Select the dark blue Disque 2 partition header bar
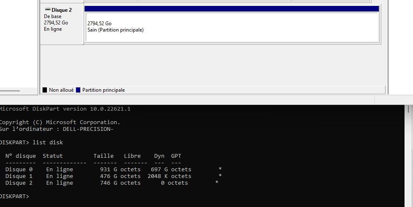 232,9
